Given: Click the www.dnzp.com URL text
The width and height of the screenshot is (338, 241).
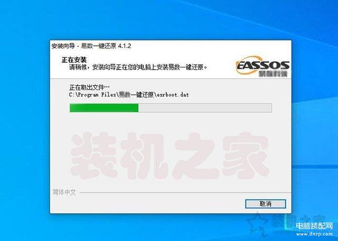Looking at the screenshot, I should (314, 234).
